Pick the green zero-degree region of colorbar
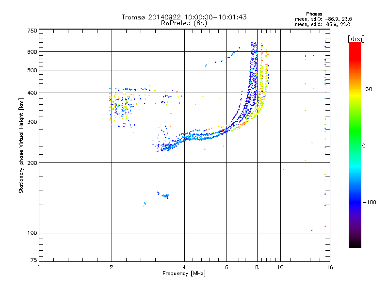Image resolution: width=388 pixels, height=291 pixels. (355, 145)
